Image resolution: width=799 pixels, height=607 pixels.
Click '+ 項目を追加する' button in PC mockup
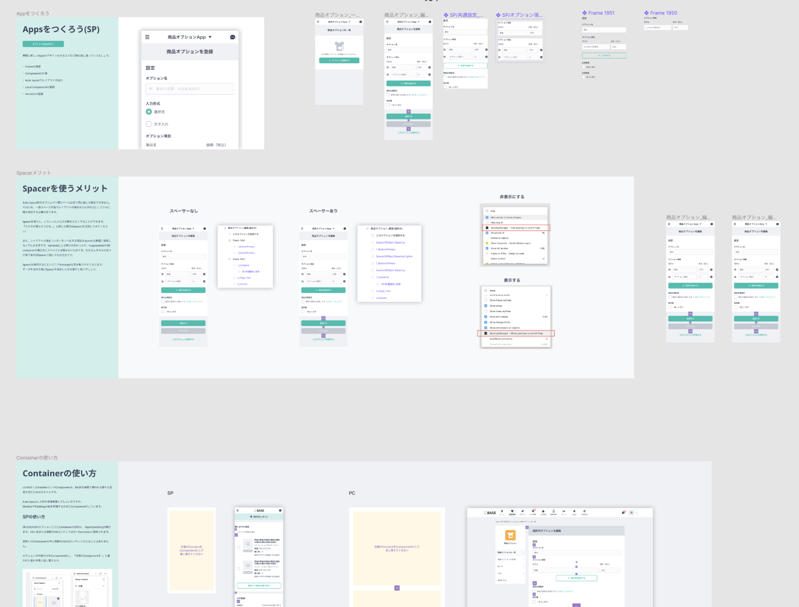576,578
